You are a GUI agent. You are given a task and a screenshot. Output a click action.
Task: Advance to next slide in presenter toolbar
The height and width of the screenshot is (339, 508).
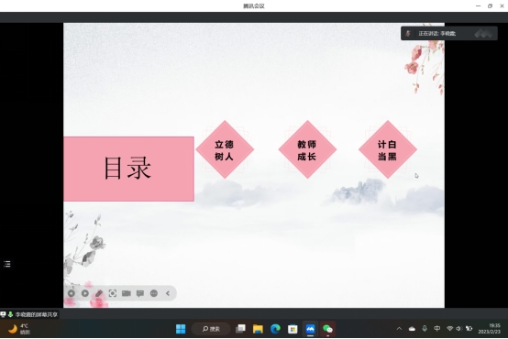point(85,293)
